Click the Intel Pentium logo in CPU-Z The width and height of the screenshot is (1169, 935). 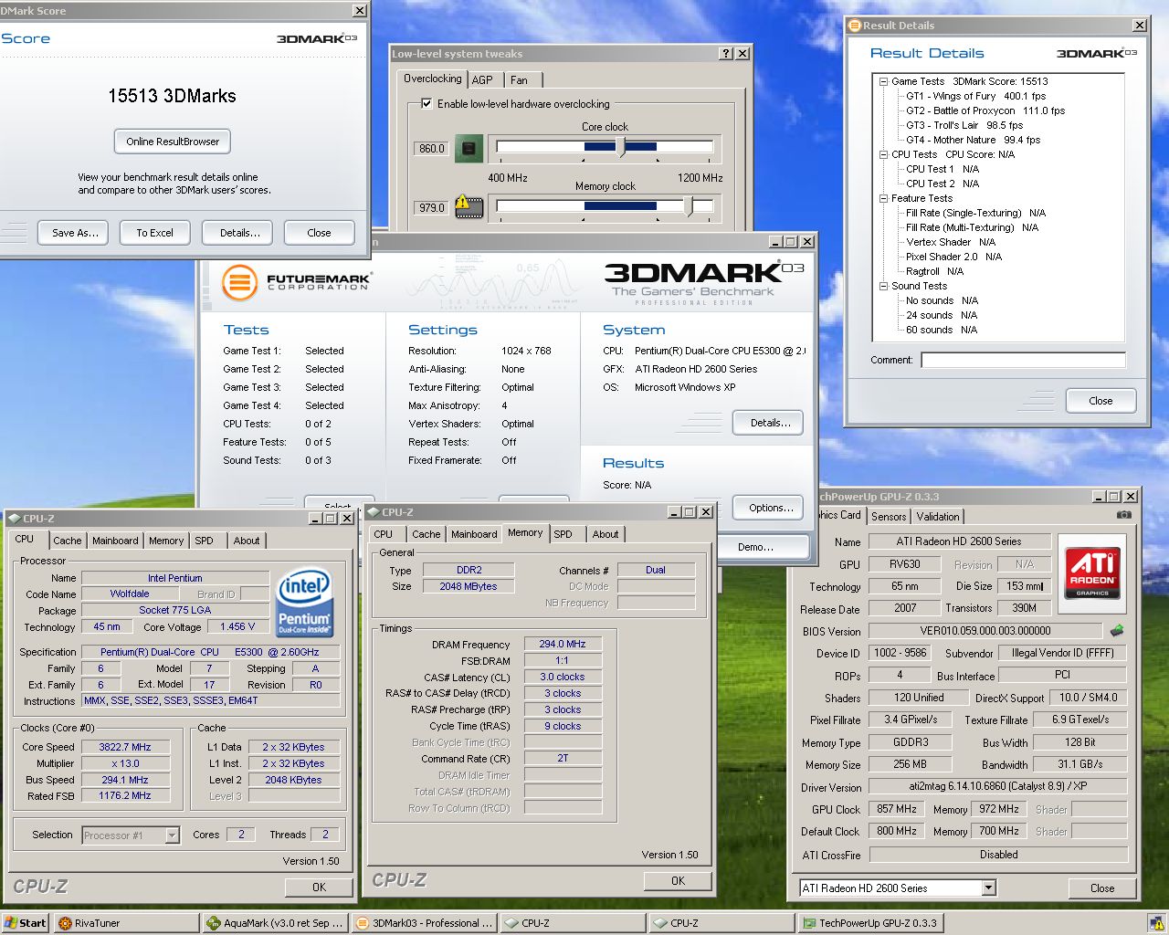(304, 604)
